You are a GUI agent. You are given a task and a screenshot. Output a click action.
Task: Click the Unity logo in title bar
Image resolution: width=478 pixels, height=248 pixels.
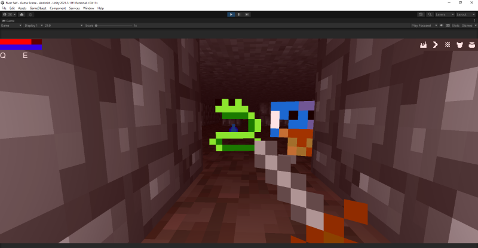point(3,3)
